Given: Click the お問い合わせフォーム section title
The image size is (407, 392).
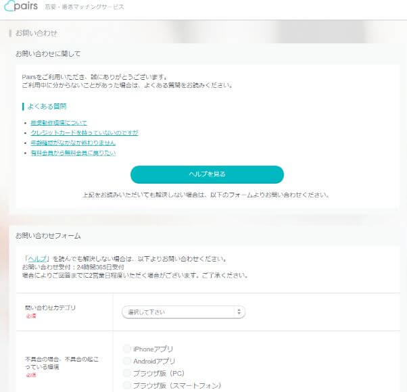Looking at the screenshot, I should tap(48, 236).
